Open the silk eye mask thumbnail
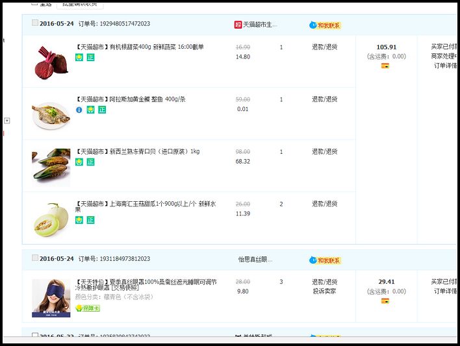This screenshot has height=346, width=460. 51,298
